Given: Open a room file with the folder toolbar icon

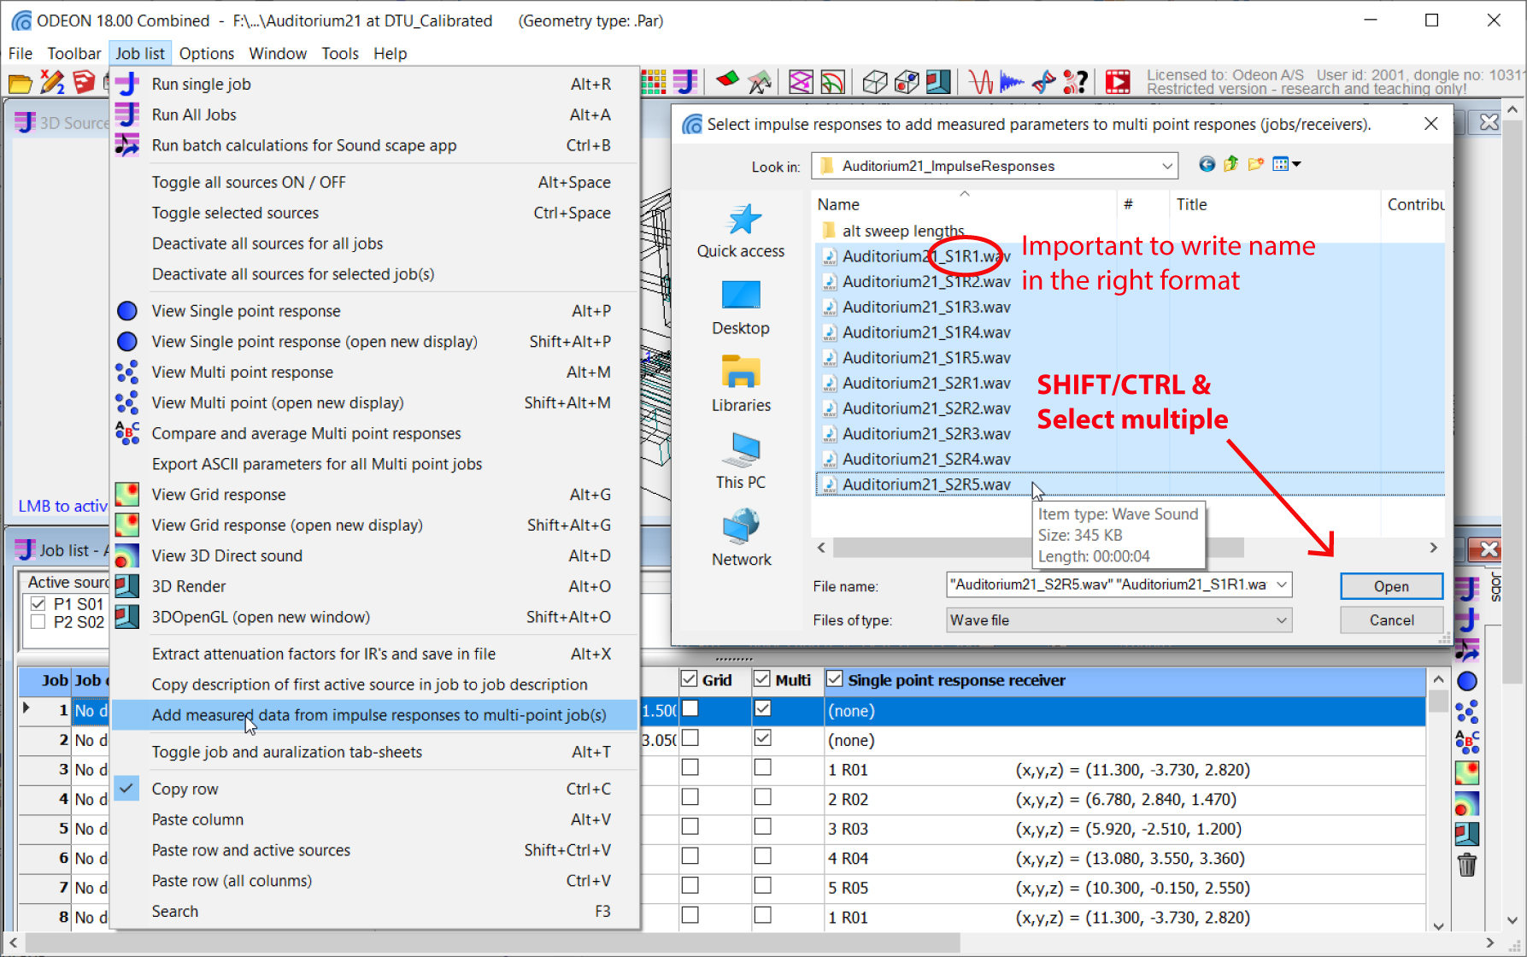Looking at the screenshot, I should coord(20,83).
